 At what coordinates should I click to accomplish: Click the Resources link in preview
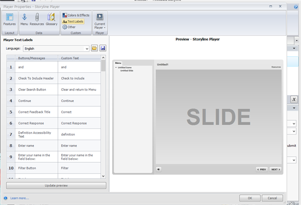point(276,67)
